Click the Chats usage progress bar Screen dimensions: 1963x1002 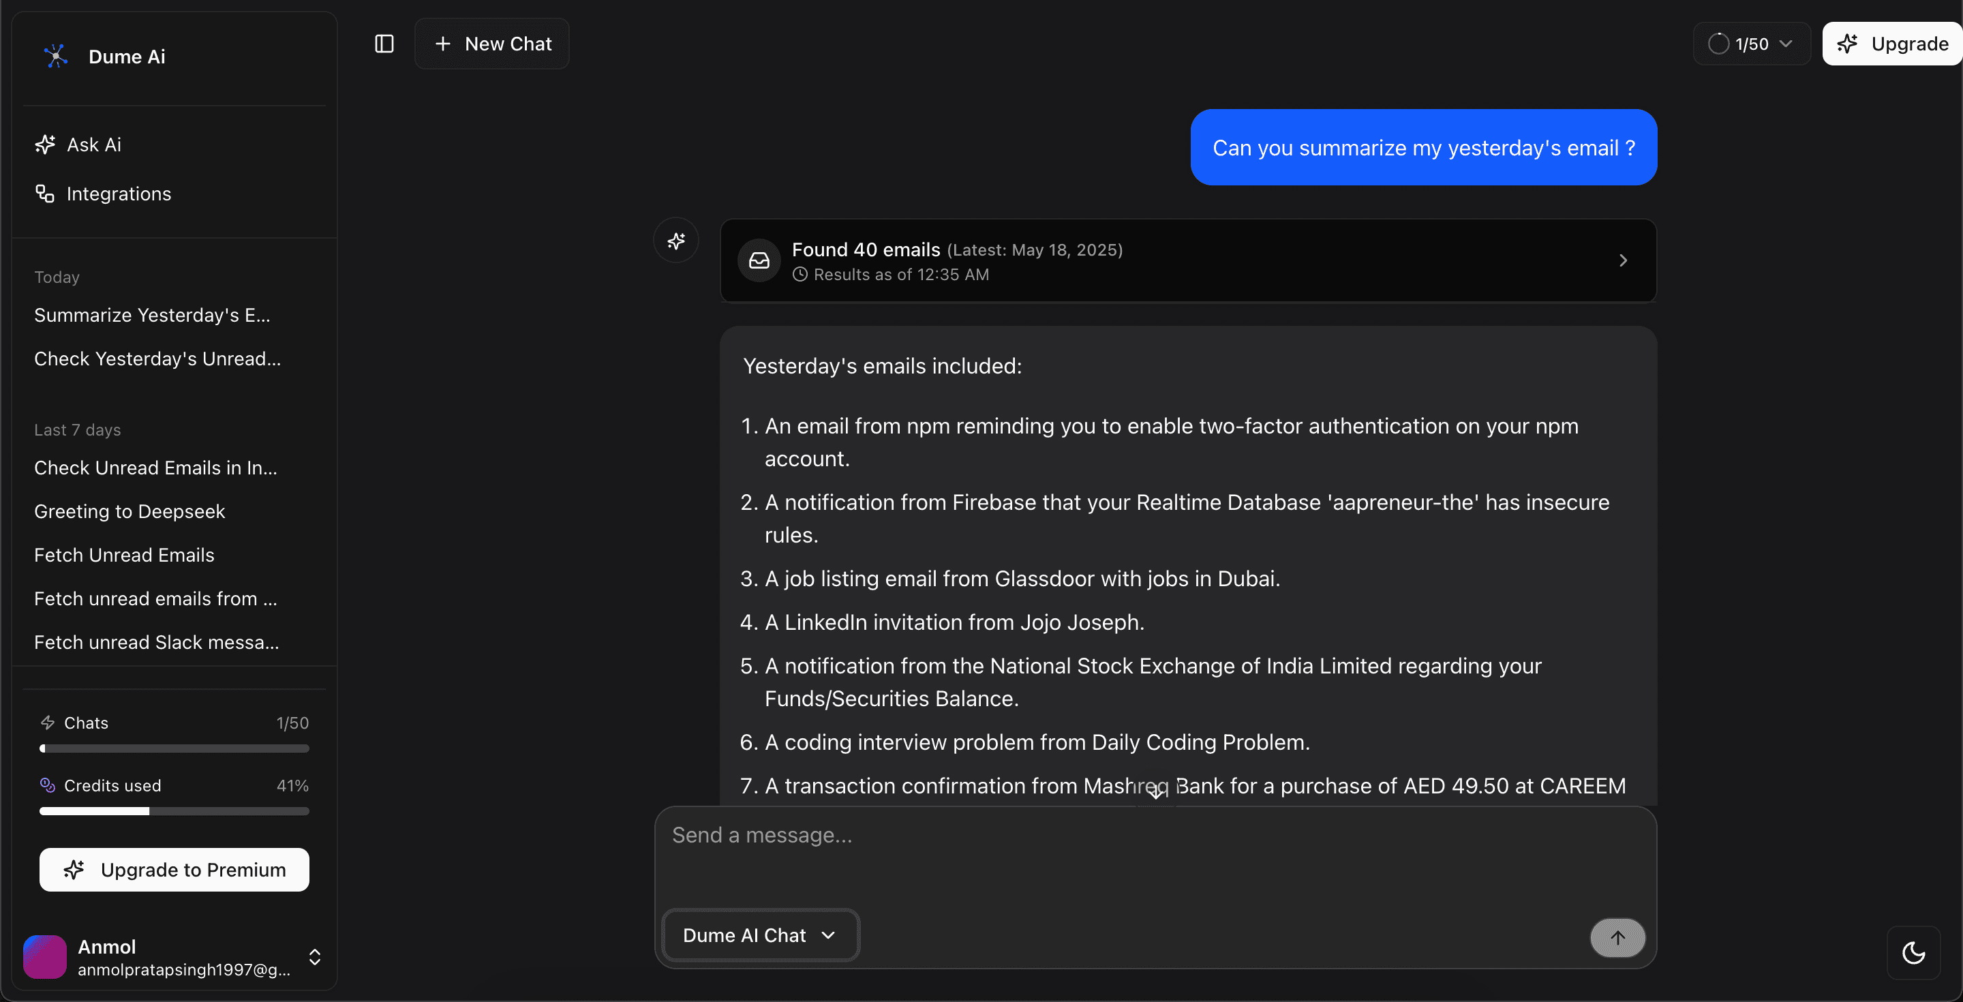pos(174,749)
